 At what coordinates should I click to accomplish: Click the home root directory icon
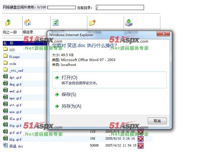point(27,22)
